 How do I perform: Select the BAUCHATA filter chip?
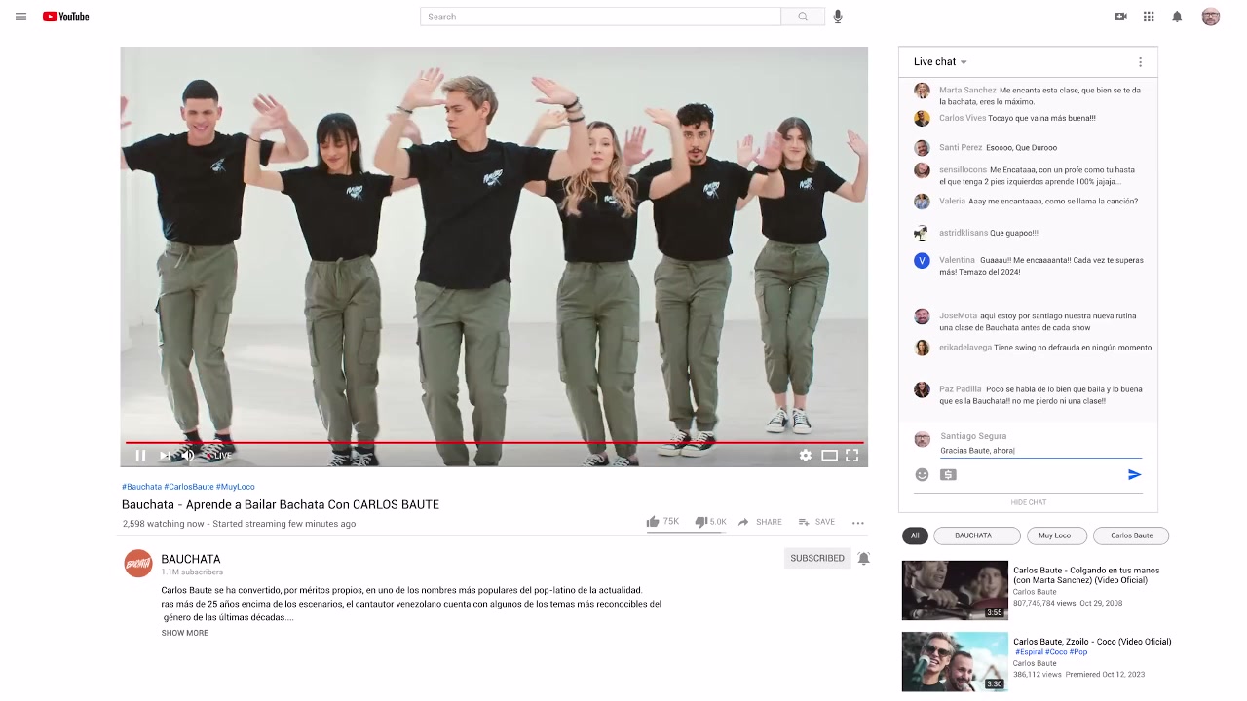(x=977, y=535)
